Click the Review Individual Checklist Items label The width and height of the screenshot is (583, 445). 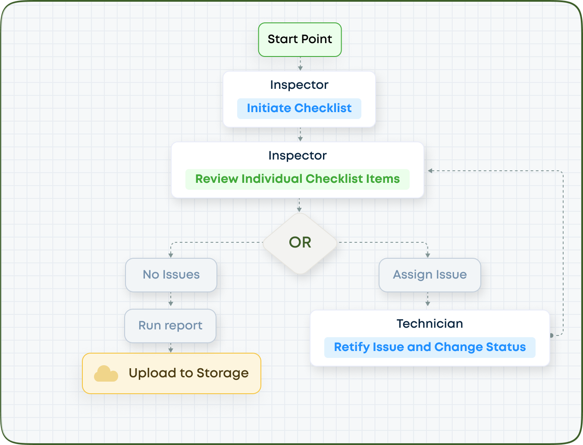(298, 179)
